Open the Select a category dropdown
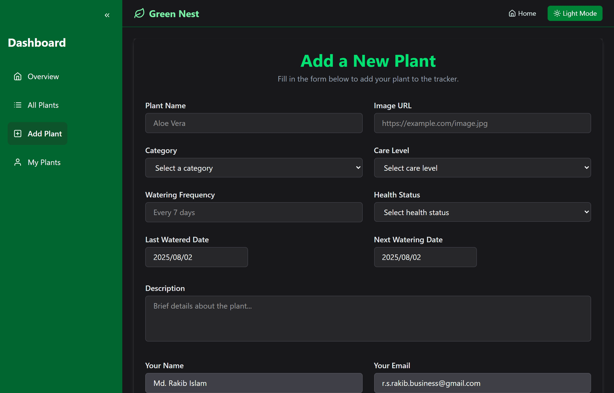The image size is (614, 393). click(254, 168)
